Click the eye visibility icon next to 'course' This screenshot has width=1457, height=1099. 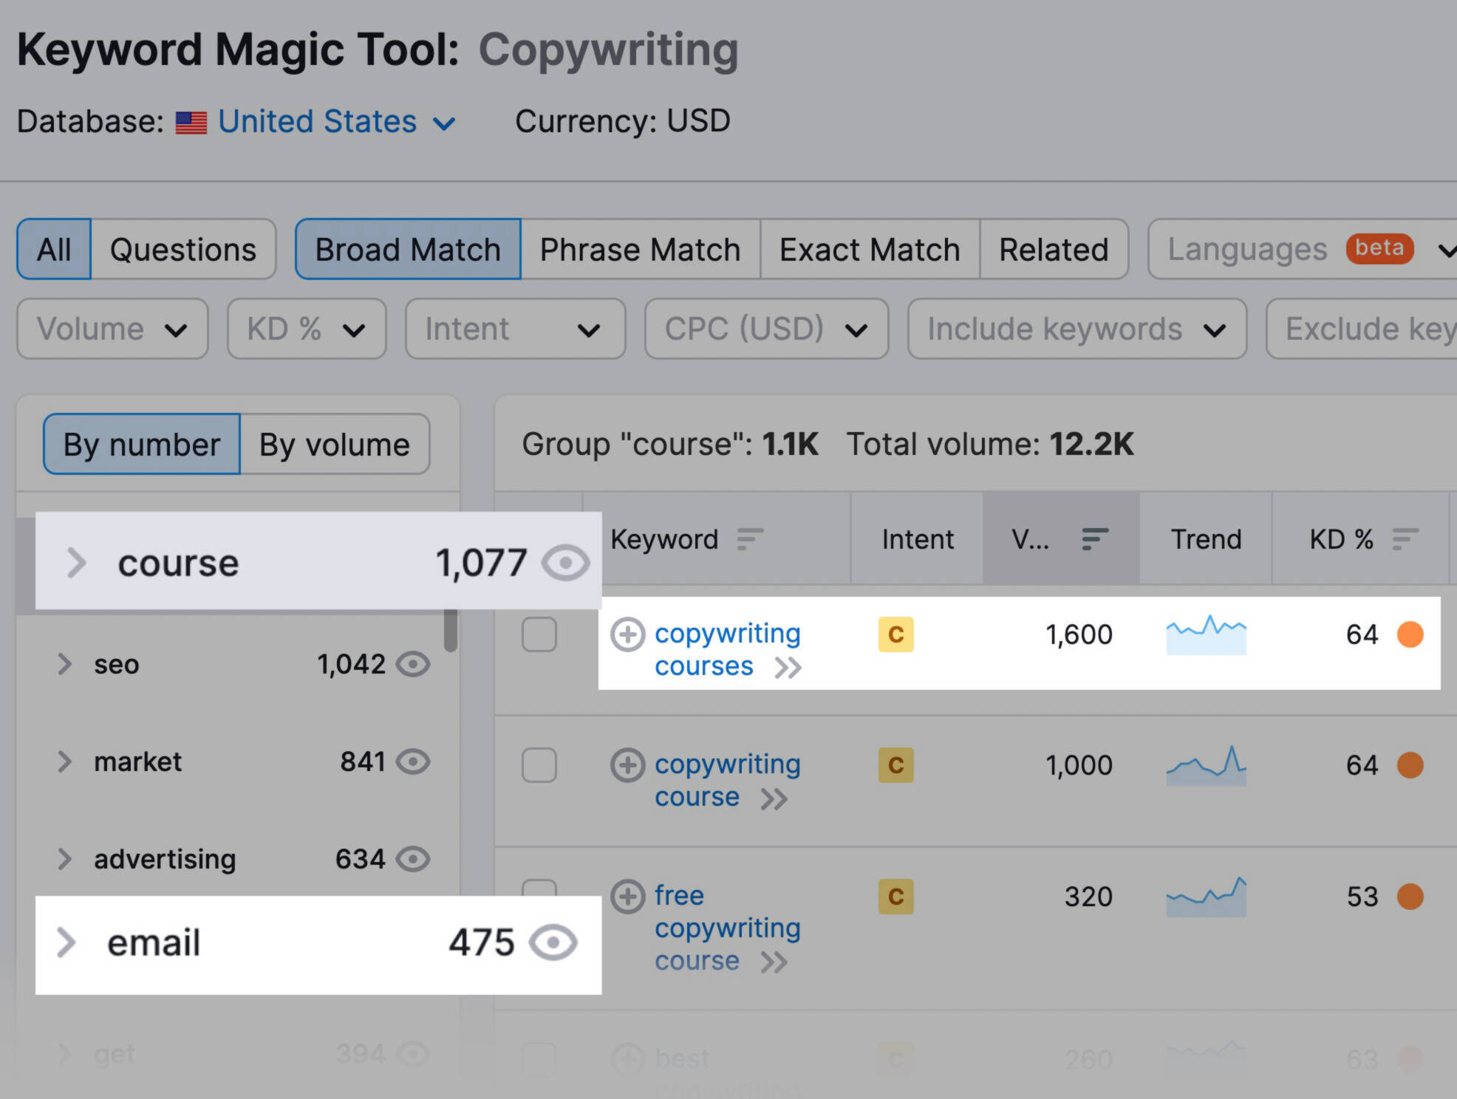[x=564, y=564]
